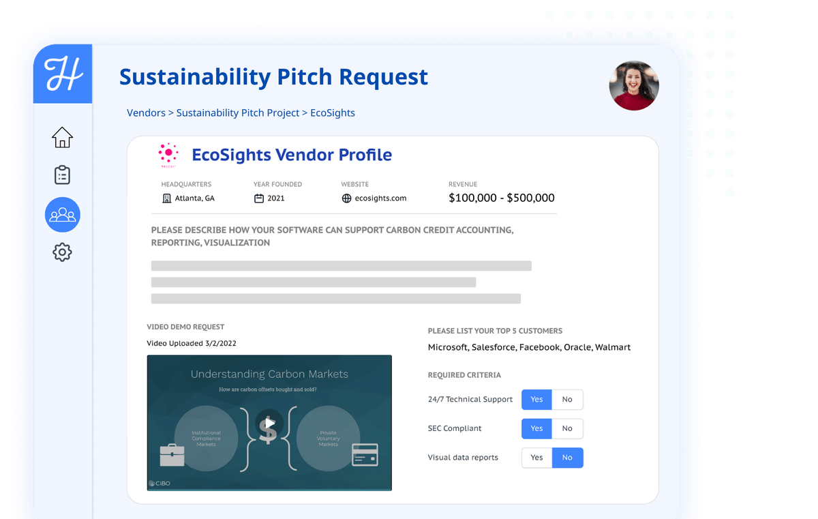Open Settings using the gear icon

(x=62, y=252)
